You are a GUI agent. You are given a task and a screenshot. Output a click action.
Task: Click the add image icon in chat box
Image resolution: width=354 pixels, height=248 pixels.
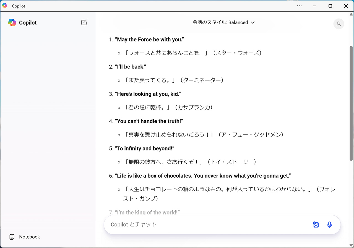[316, 224]
